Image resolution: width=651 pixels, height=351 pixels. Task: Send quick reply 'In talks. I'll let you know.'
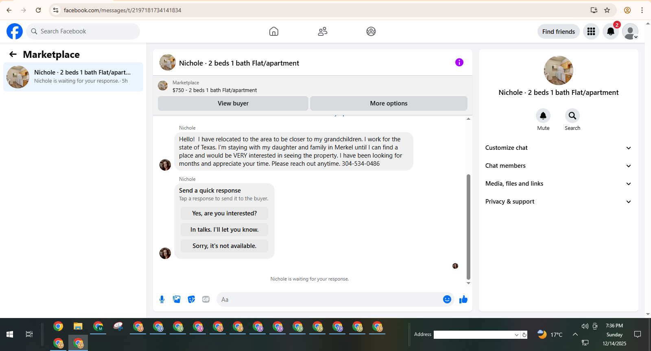225,230
